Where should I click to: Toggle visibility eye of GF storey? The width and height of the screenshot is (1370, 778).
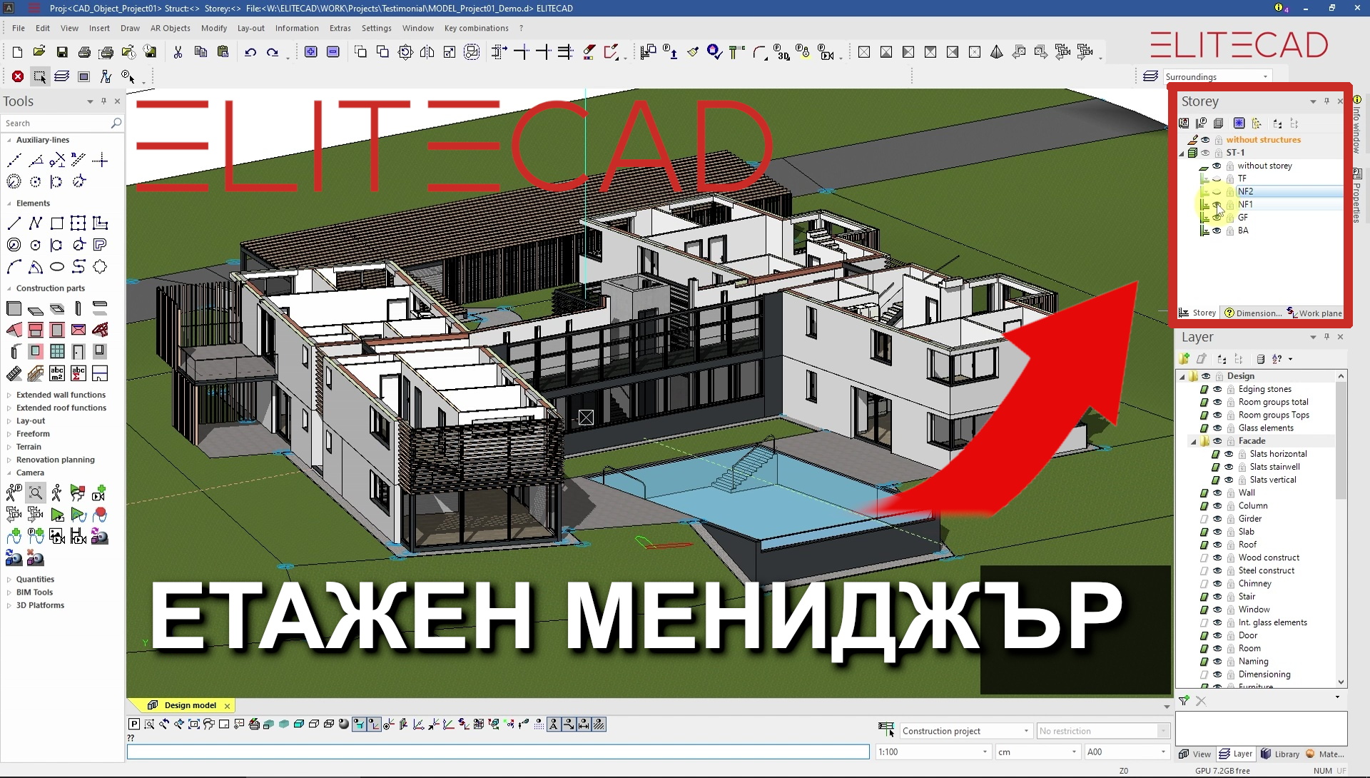[1217, 218]
